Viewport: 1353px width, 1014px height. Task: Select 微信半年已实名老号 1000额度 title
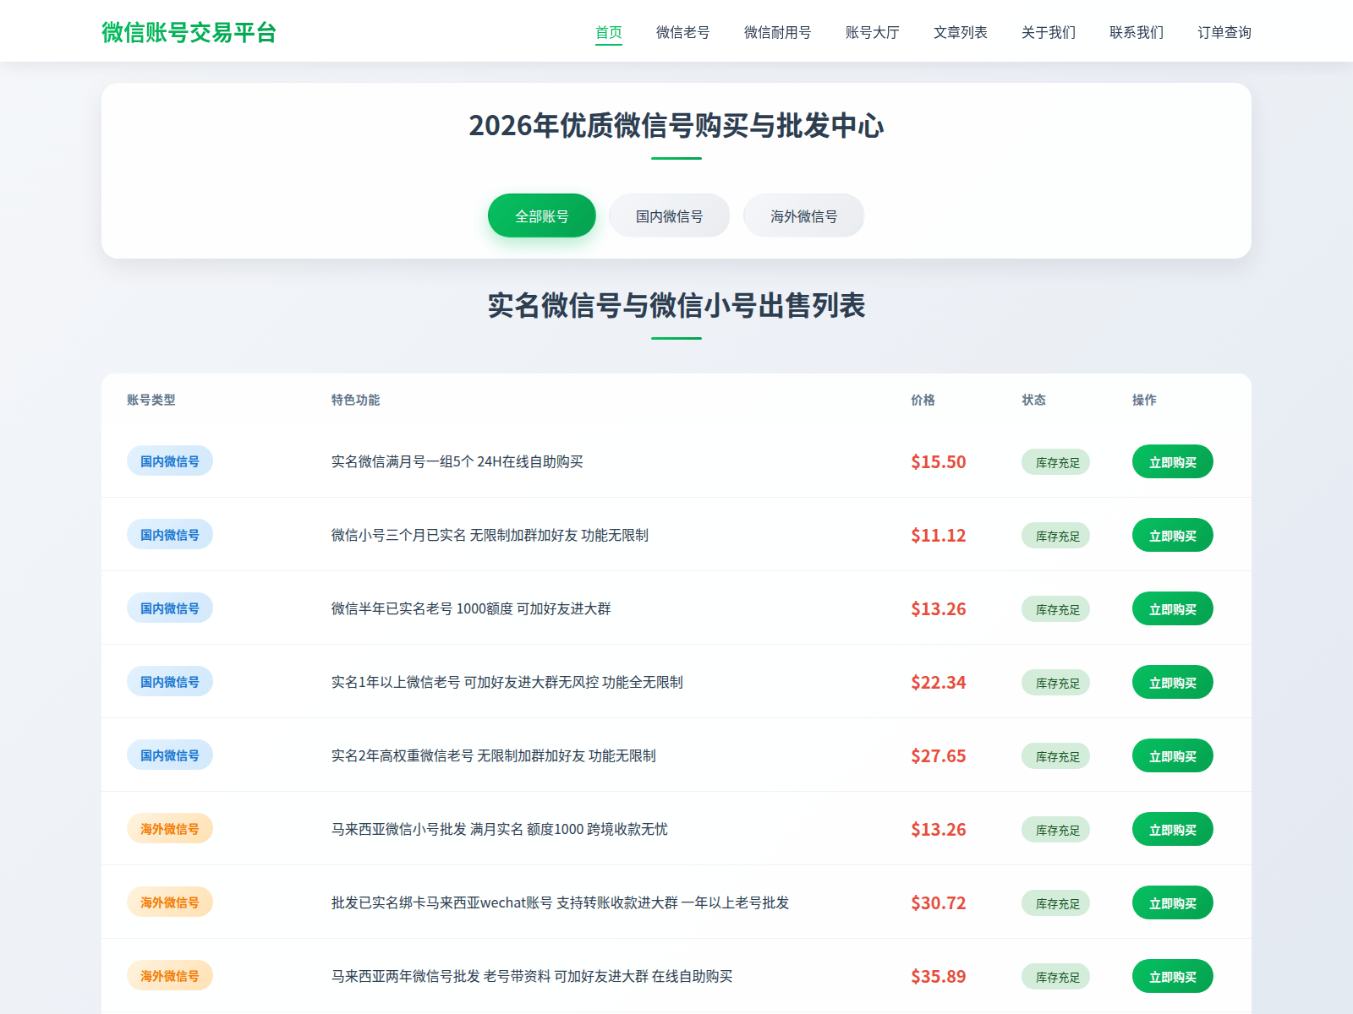point(471,608)
